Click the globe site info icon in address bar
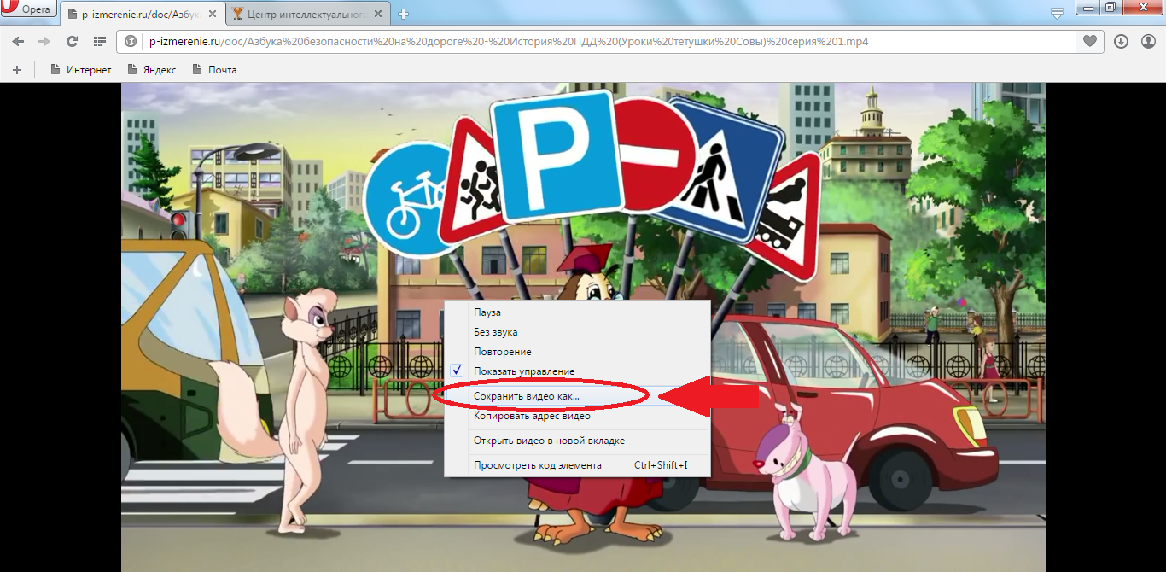 pyautogui.click(x=131, y=41)
